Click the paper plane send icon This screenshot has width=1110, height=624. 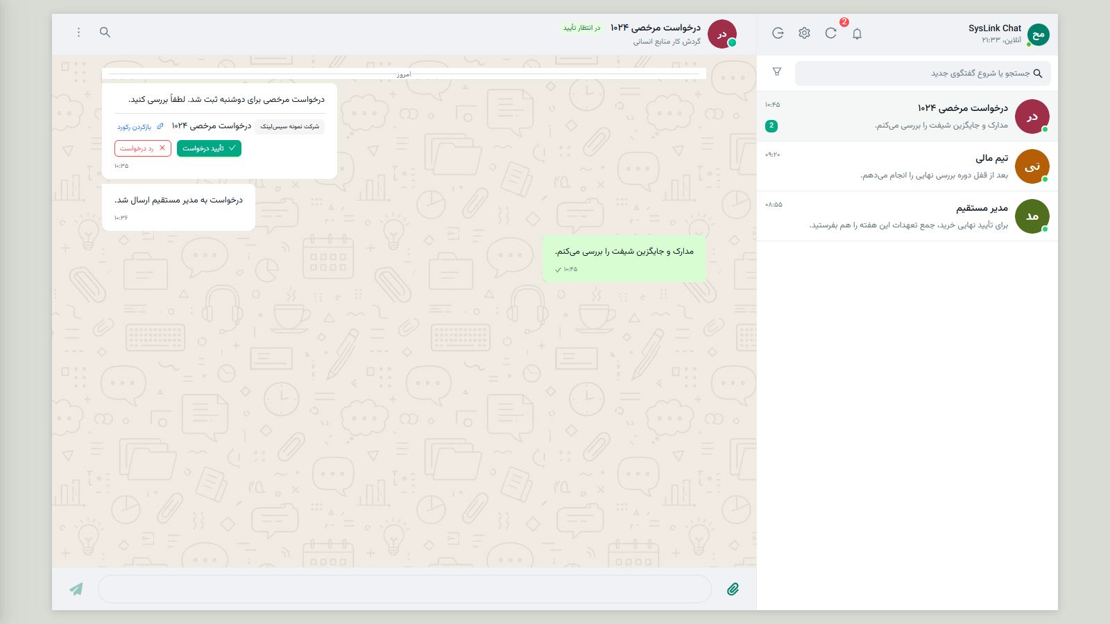[76, 589]
